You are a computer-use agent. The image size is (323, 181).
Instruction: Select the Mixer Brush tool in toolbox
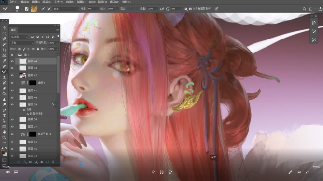(x=4, y=72)
